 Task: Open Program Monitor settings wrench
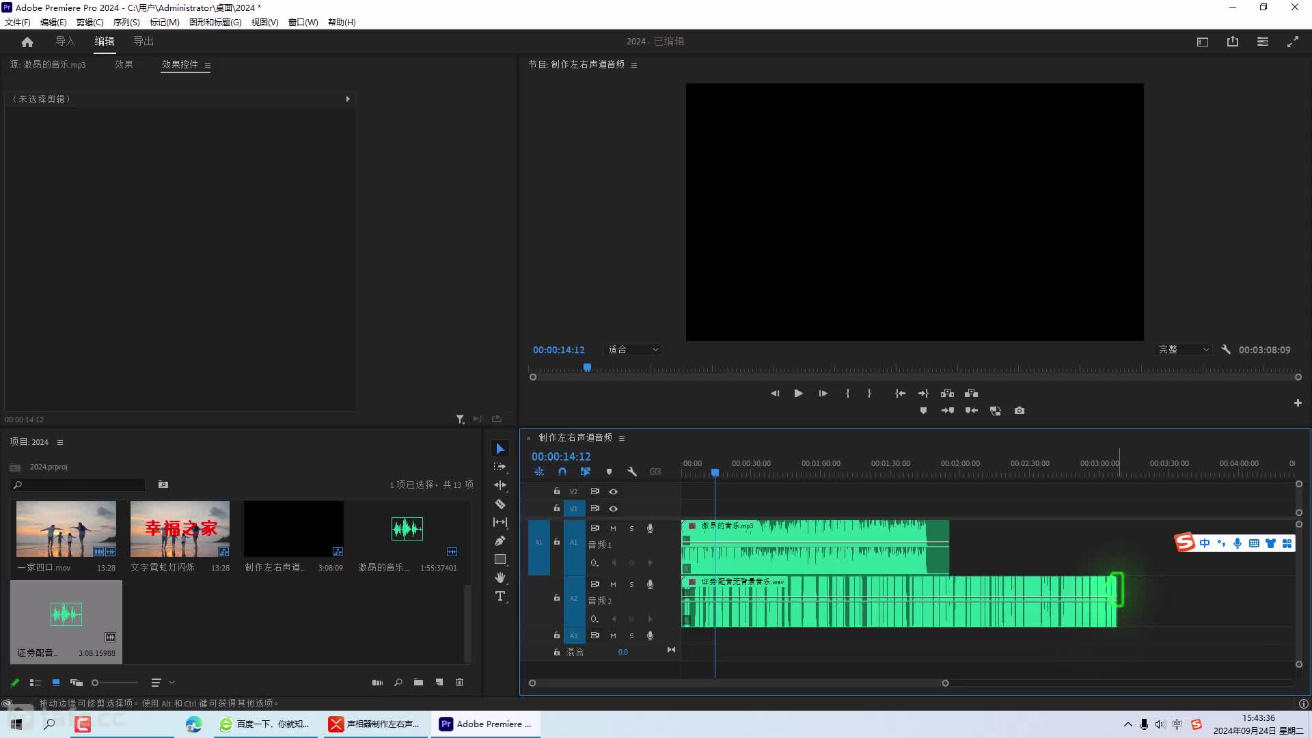click(x=1226, y=349)
